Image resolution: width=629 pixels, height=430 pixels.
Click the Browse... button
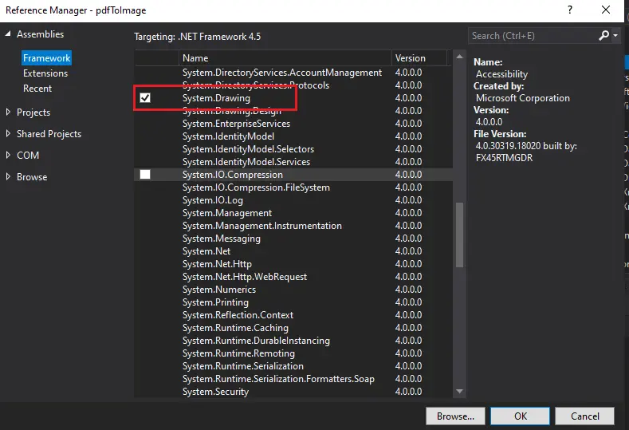click(x=455, y=416)
